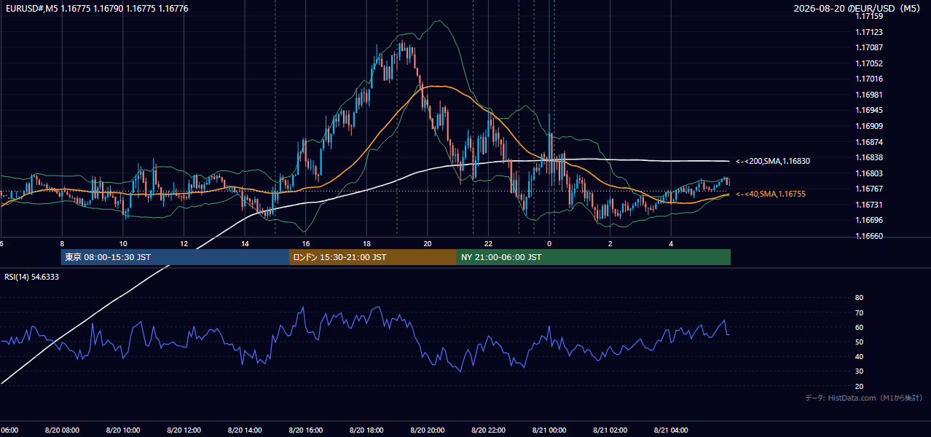Click the RSI(14) 54.6333 indicator label
Image resolution: width=931 pixels, height=437 pixels.
pos(32,277)
